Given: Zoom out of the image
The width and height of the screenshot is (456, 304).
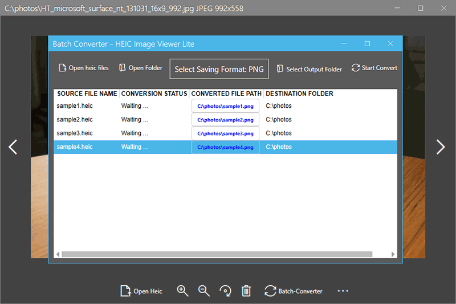Looking at the screenshot, I should point(204,291).
